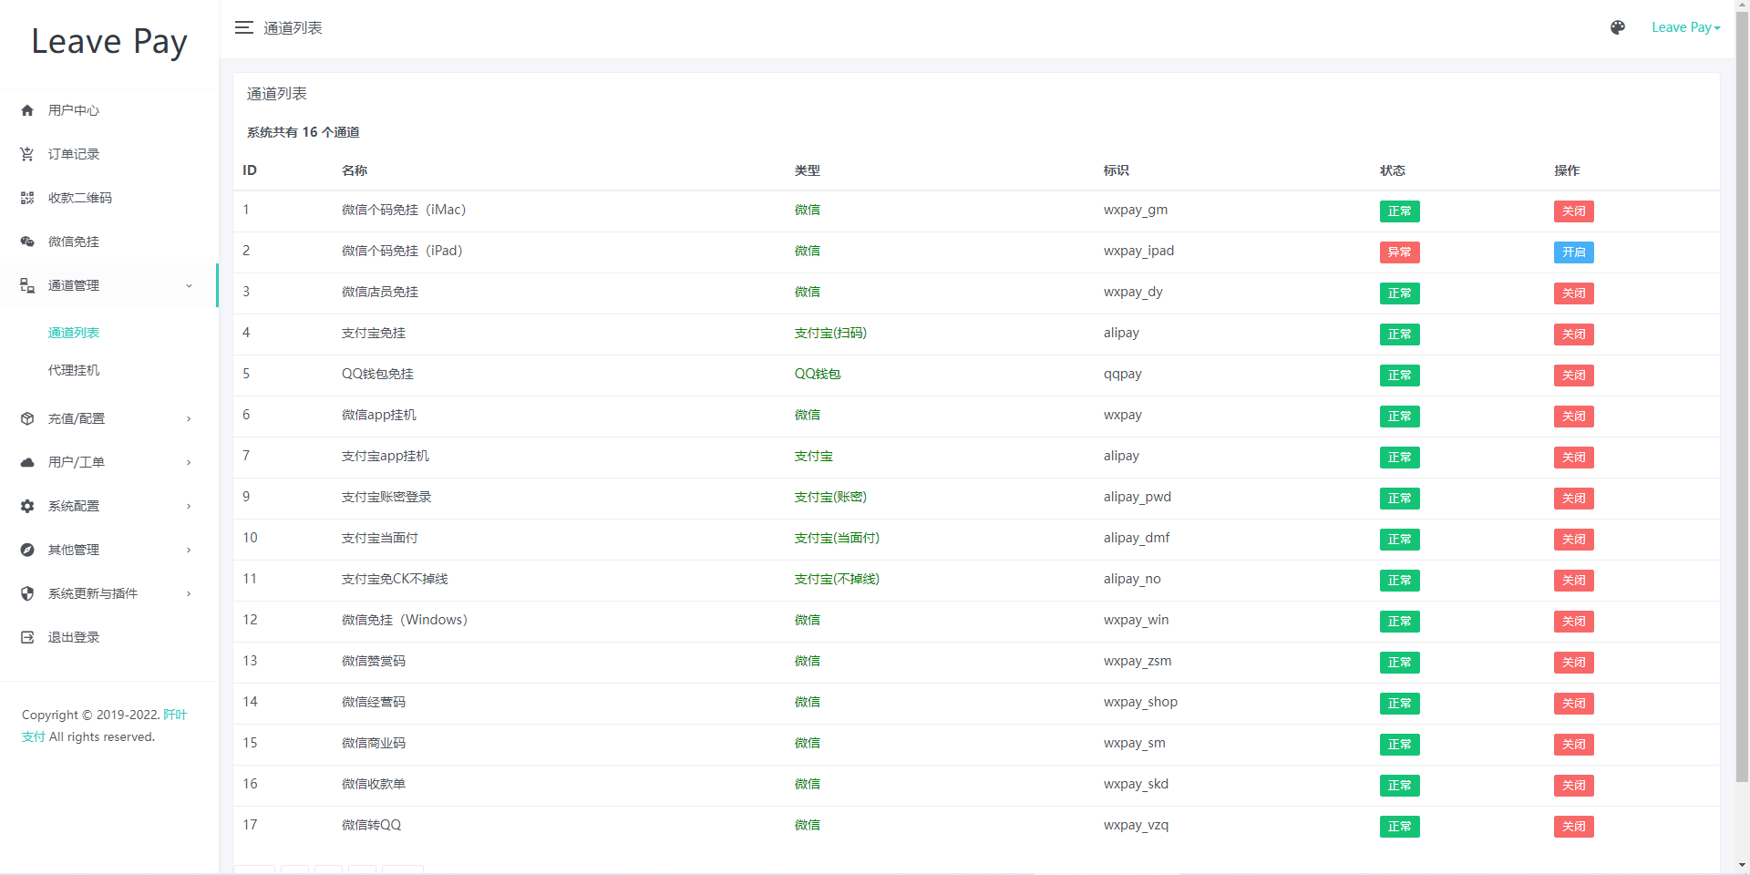The image size is (1750, 875).
Task: Expand the 系统更新与插件 arrow
Action: (x=189, y=593)
